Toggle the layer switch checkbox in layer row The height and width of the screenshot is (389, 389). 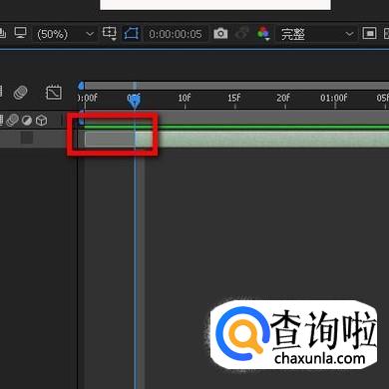click(x=27, y=138)
